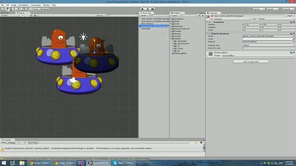Open the scene effects image icon
Image resolution: width=296 pixels, height=166 pixels.
(x=35, y=15)
